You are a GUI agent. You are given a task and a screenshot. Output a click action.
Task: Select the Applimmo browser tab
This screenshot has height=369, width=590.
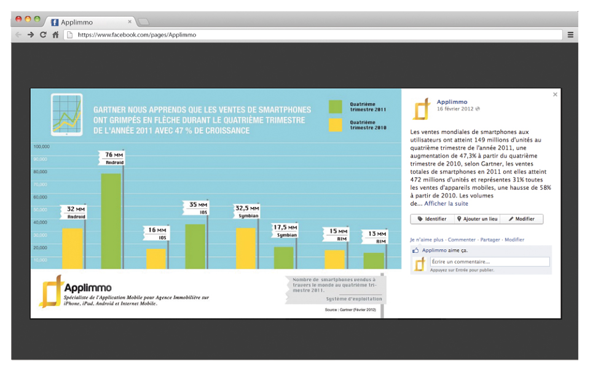coord(90,21)
